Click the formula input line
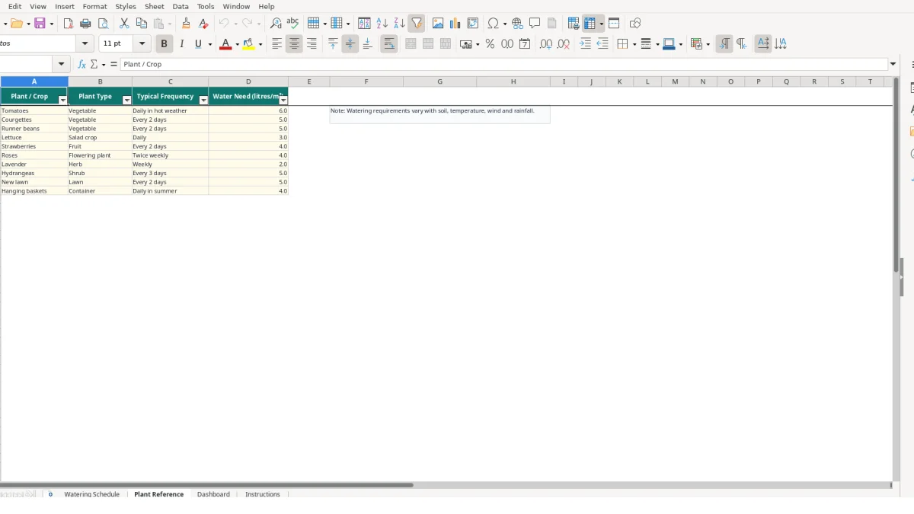The height and width of the screenshot is (514, 914). [x=504, y=64]
